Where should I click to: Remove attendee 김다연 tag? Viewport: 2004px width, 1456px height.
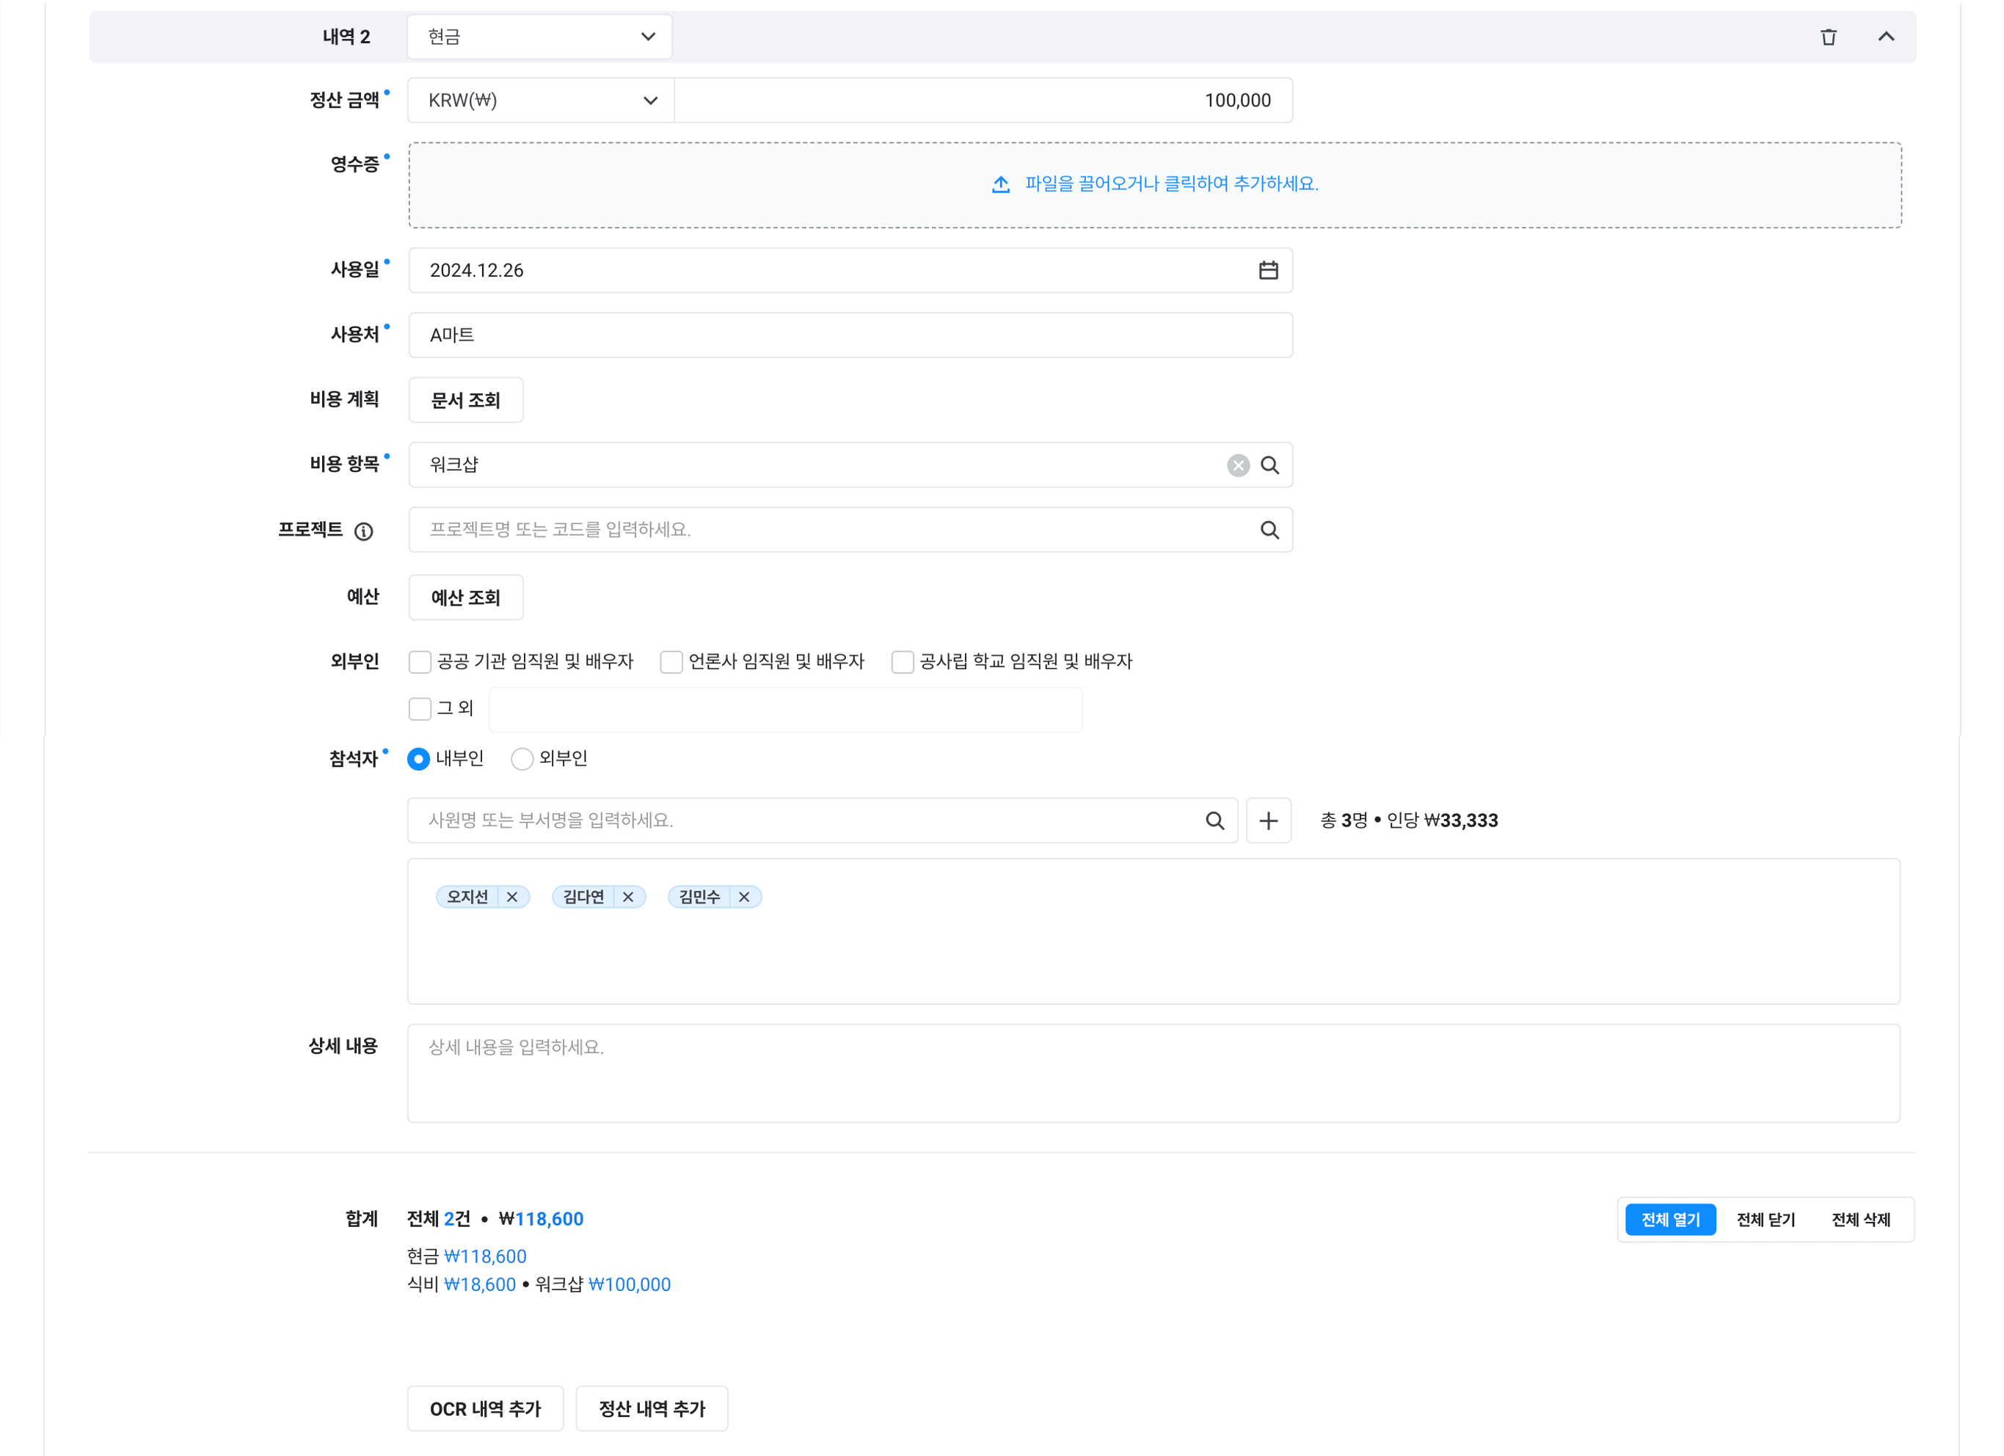[x=628, y=897]
